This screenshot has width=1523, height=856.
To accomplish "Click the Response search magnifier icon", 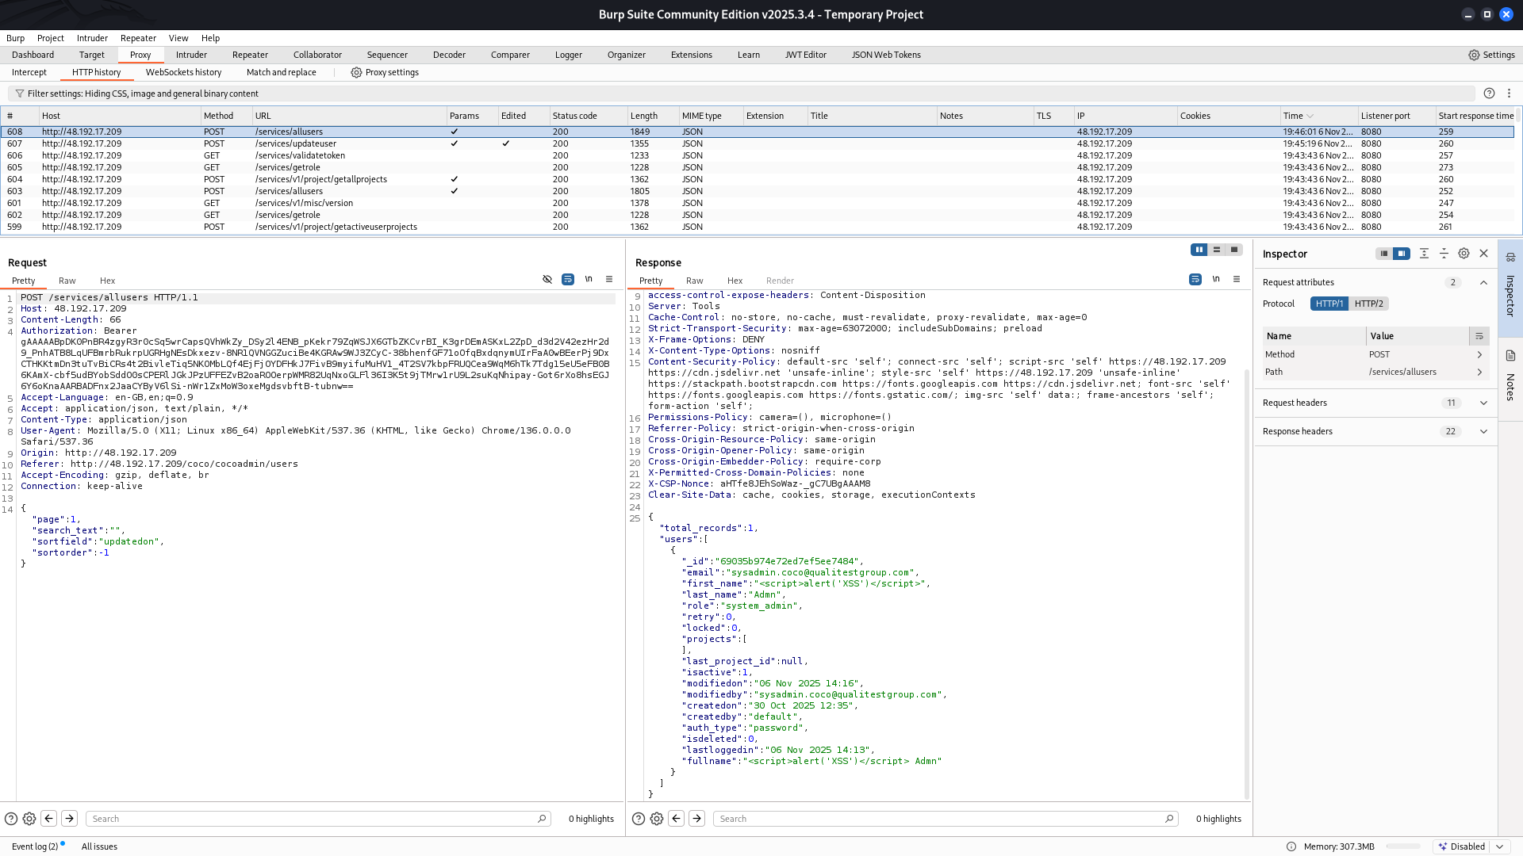I will click(1169, 819).
